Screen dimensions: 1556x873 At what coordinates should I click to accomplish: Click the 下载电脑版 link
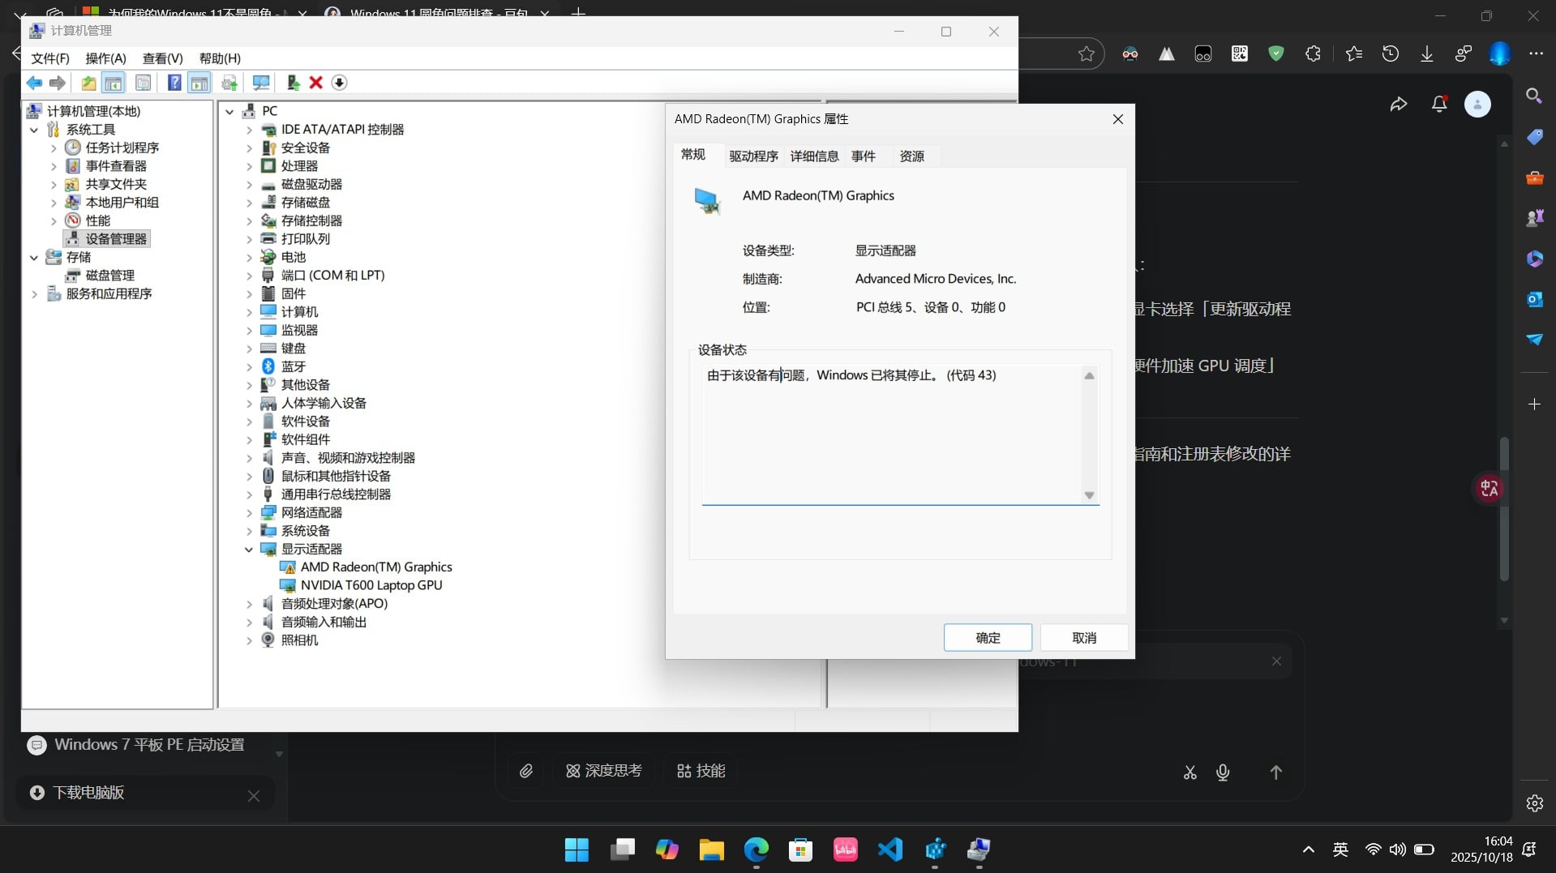pos(88,793)
